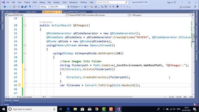Screen dimensions: 199x112
Task: Click the split editor plus icon
Action: (193, 15)
